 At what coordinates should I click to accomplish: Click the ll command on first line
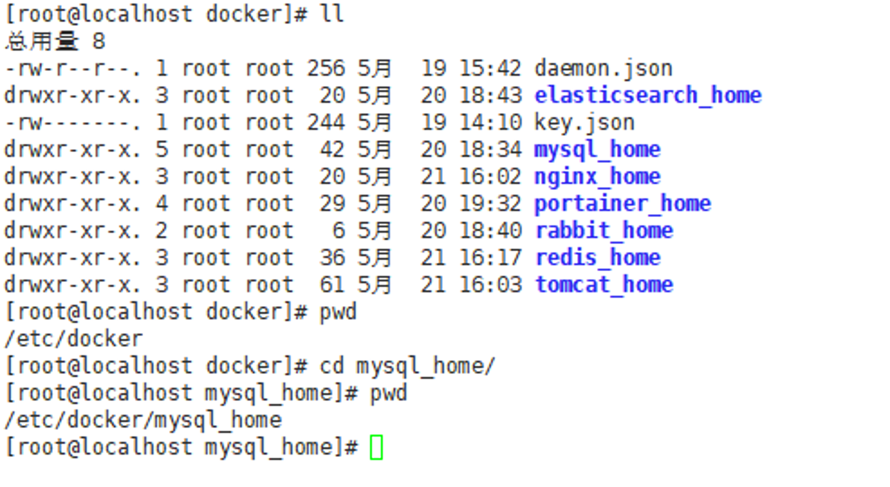tap(332, 14)
